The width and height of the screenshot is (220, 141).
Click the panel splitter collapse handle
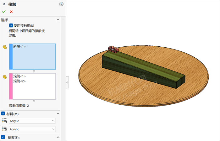(67, 82)
